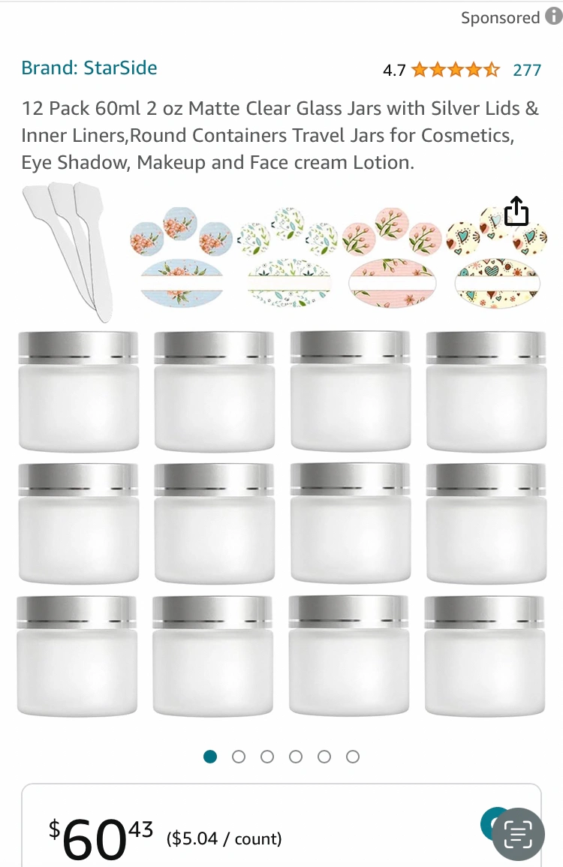Tap the $5.04 per count text
The width and height of the screenshot is (563, 867).
click(x=224, y=838)
